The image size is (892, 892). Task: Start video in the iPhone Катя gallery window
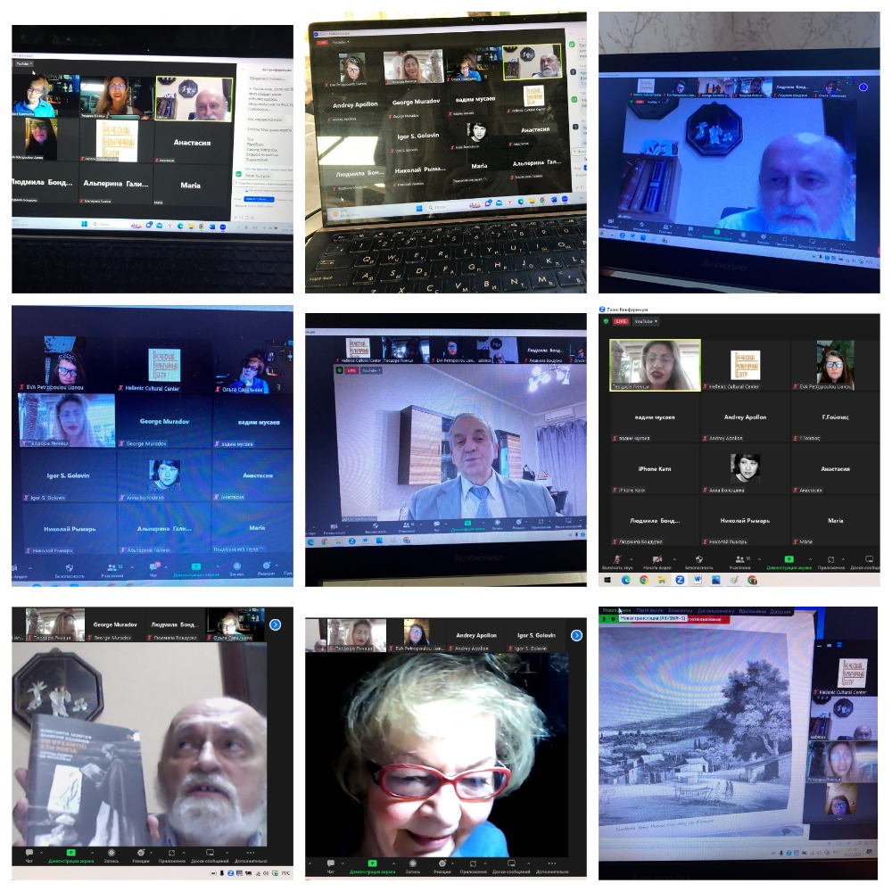point(657,560)
